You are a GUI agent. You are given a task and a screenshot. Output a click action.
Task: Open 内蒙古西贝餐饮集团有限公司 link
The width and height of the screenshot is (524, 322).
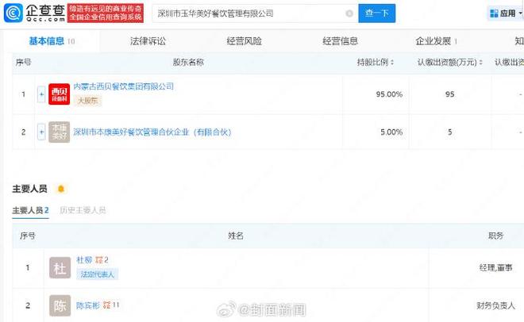[x=123, y=86]
